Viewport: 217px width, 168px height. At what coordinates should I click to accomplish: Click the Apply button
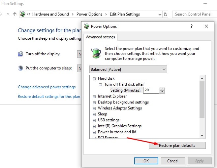200,161
